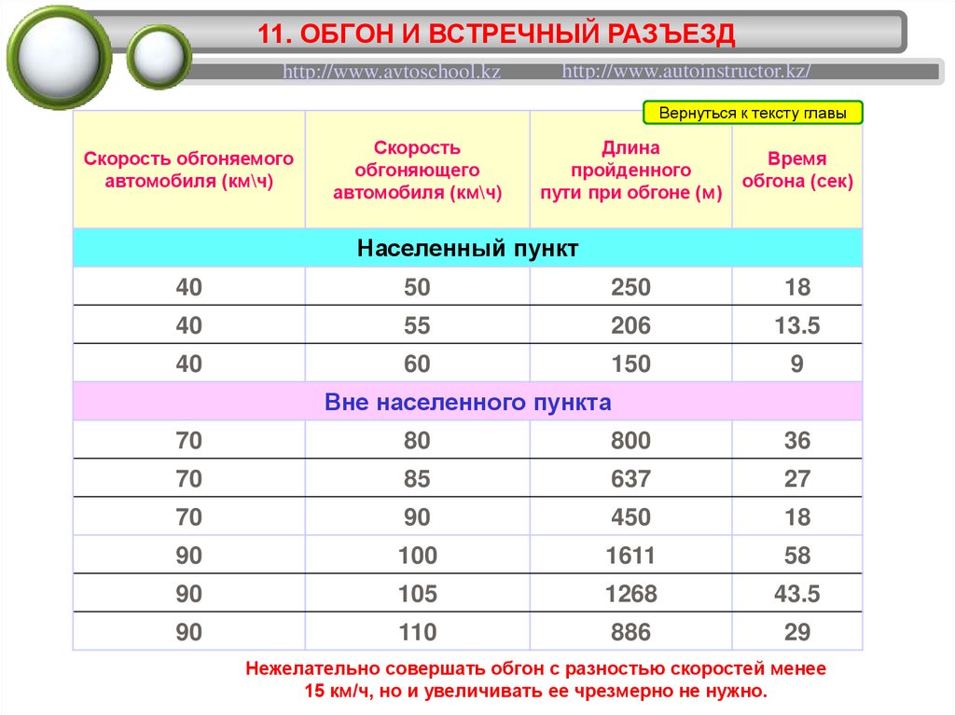
Task: Select the cell with value 1611
Action: pos(631,556)
